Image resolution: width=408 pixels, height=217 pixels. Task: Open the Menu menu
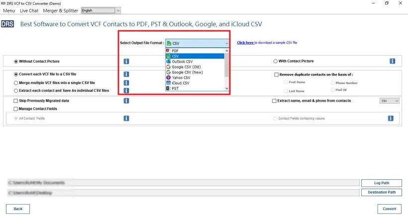[x=9, y=10]
